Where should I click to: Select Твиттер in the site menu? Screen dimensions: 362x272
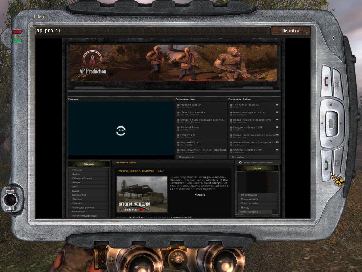77,199
